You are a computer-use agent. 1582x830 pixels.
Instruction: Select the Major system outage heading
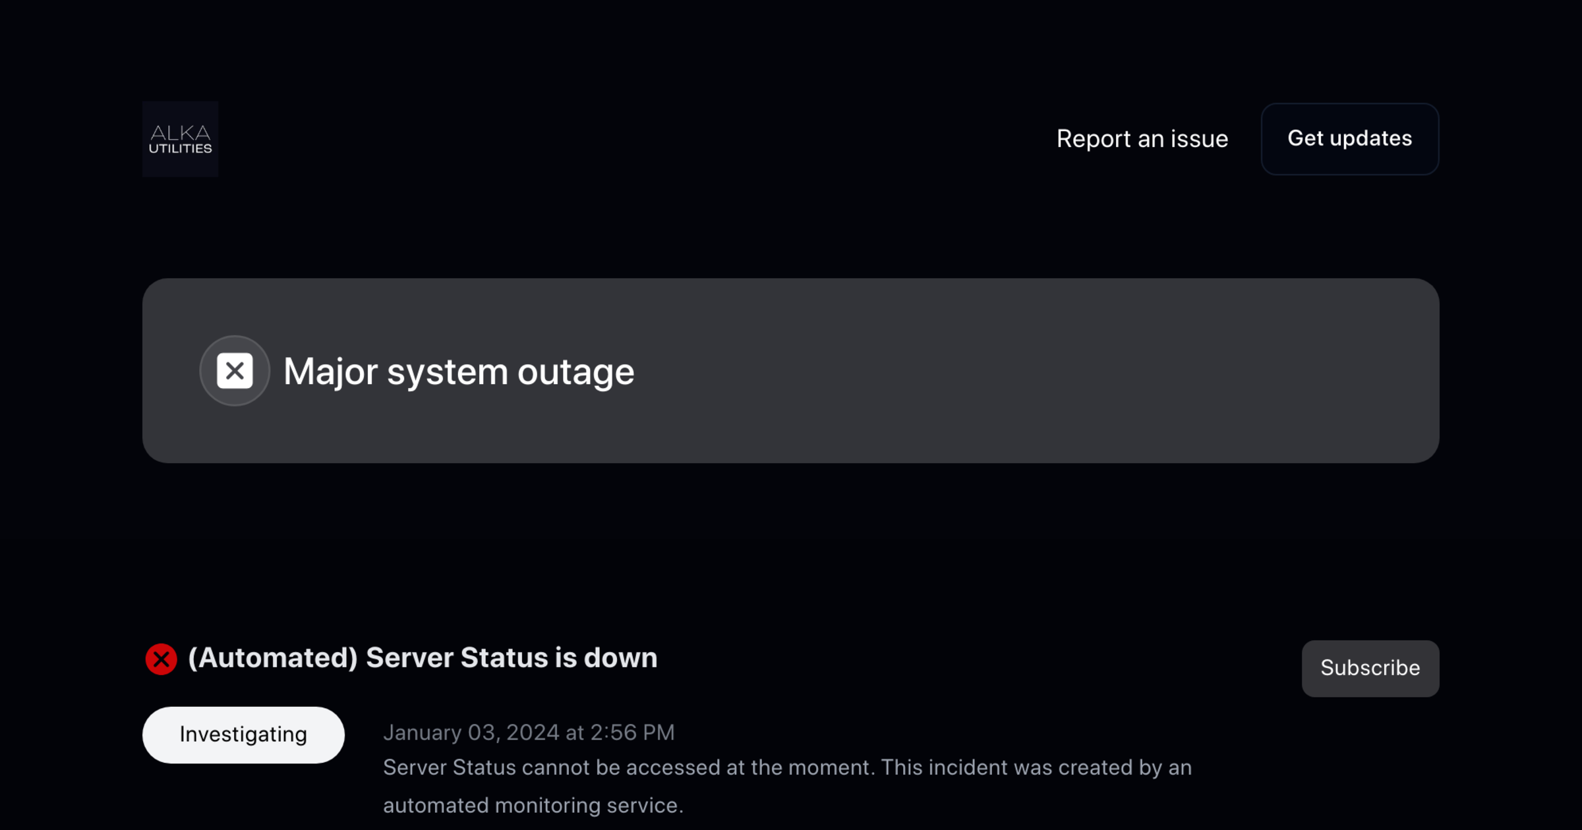coord(459,370)
